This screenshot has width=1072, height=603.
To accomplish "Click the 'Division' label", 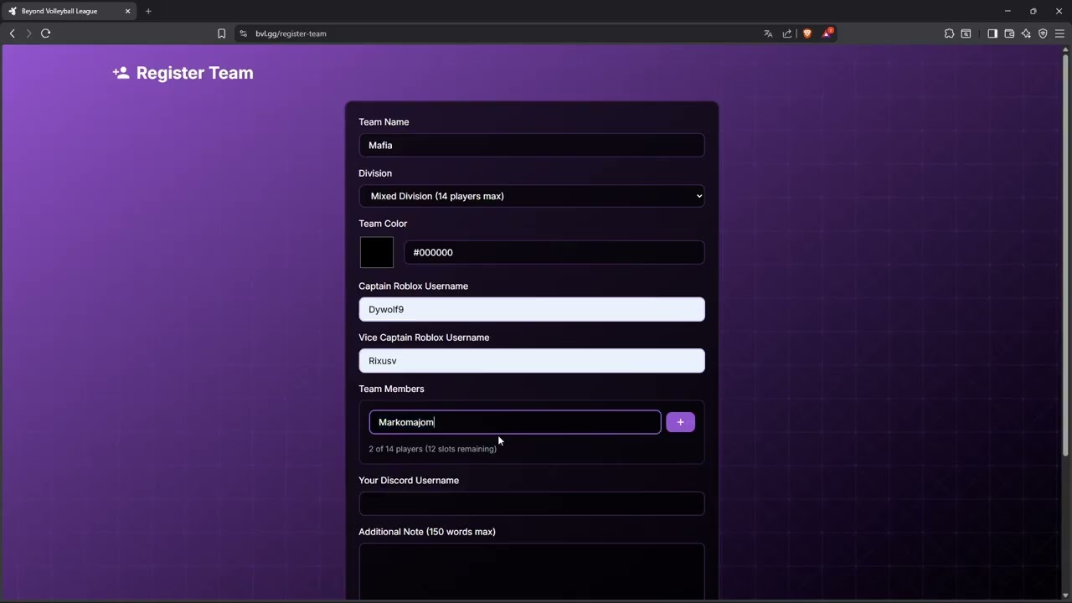I will [x=375, y=173].
